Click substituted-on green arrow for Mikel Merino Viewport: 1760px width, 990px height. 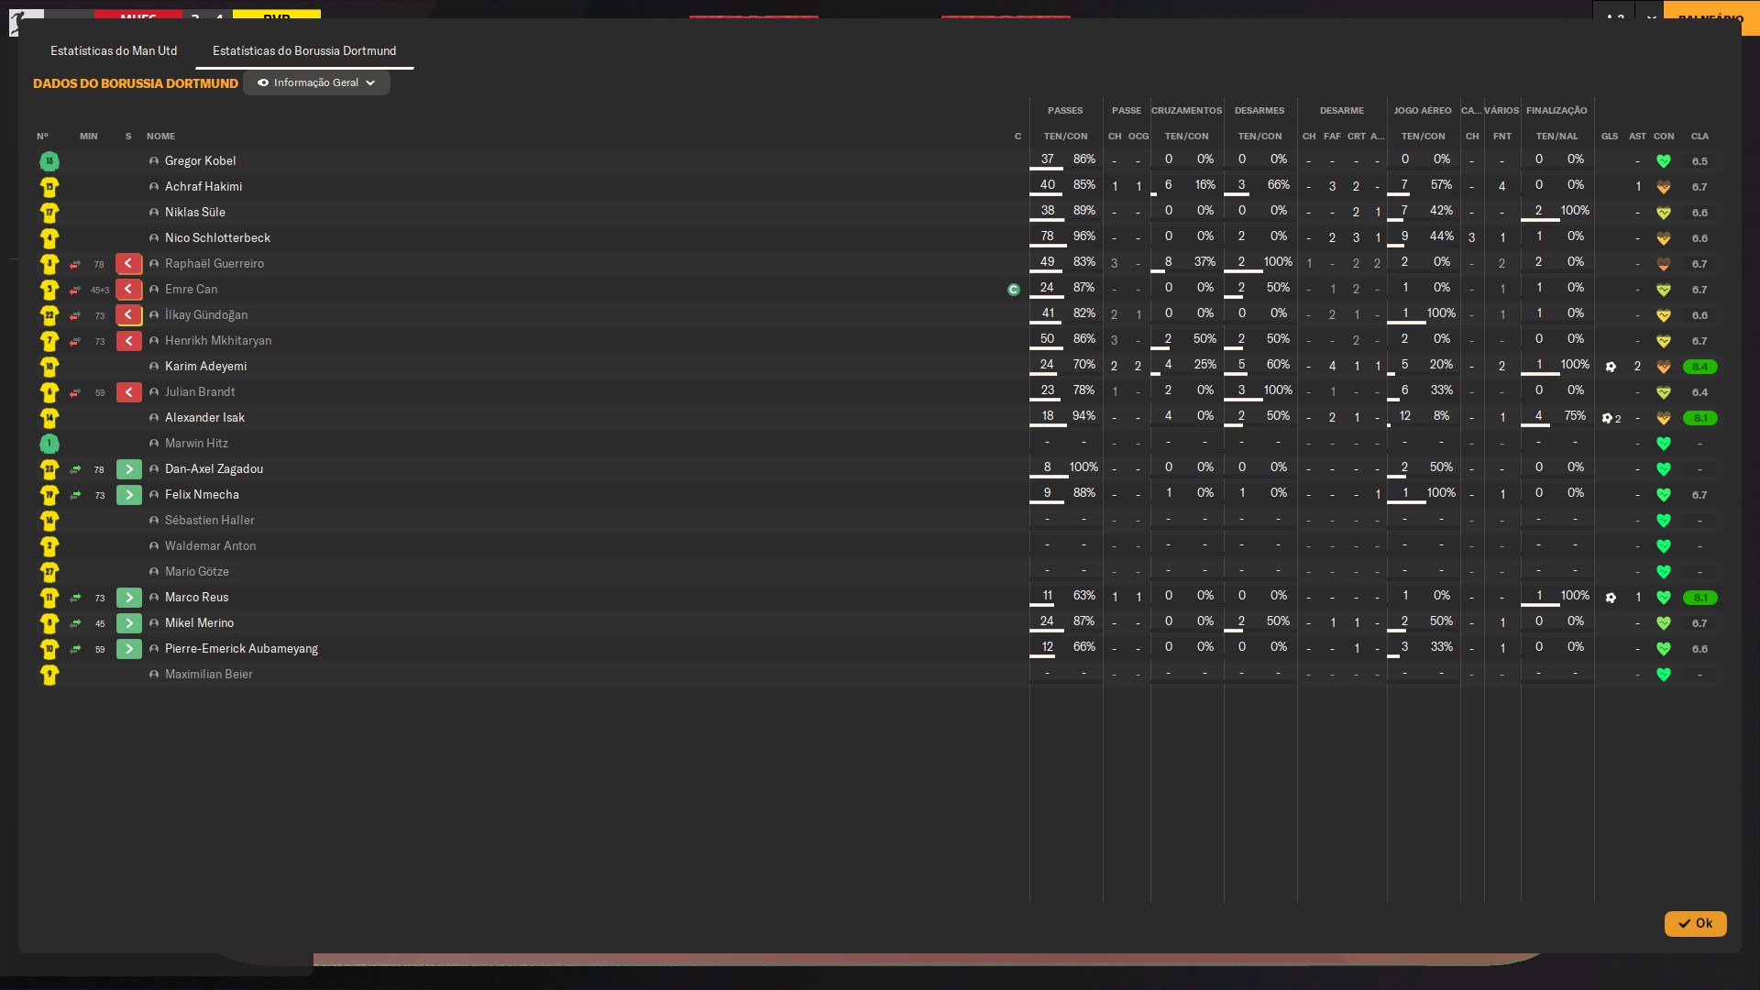pos(129,623)
